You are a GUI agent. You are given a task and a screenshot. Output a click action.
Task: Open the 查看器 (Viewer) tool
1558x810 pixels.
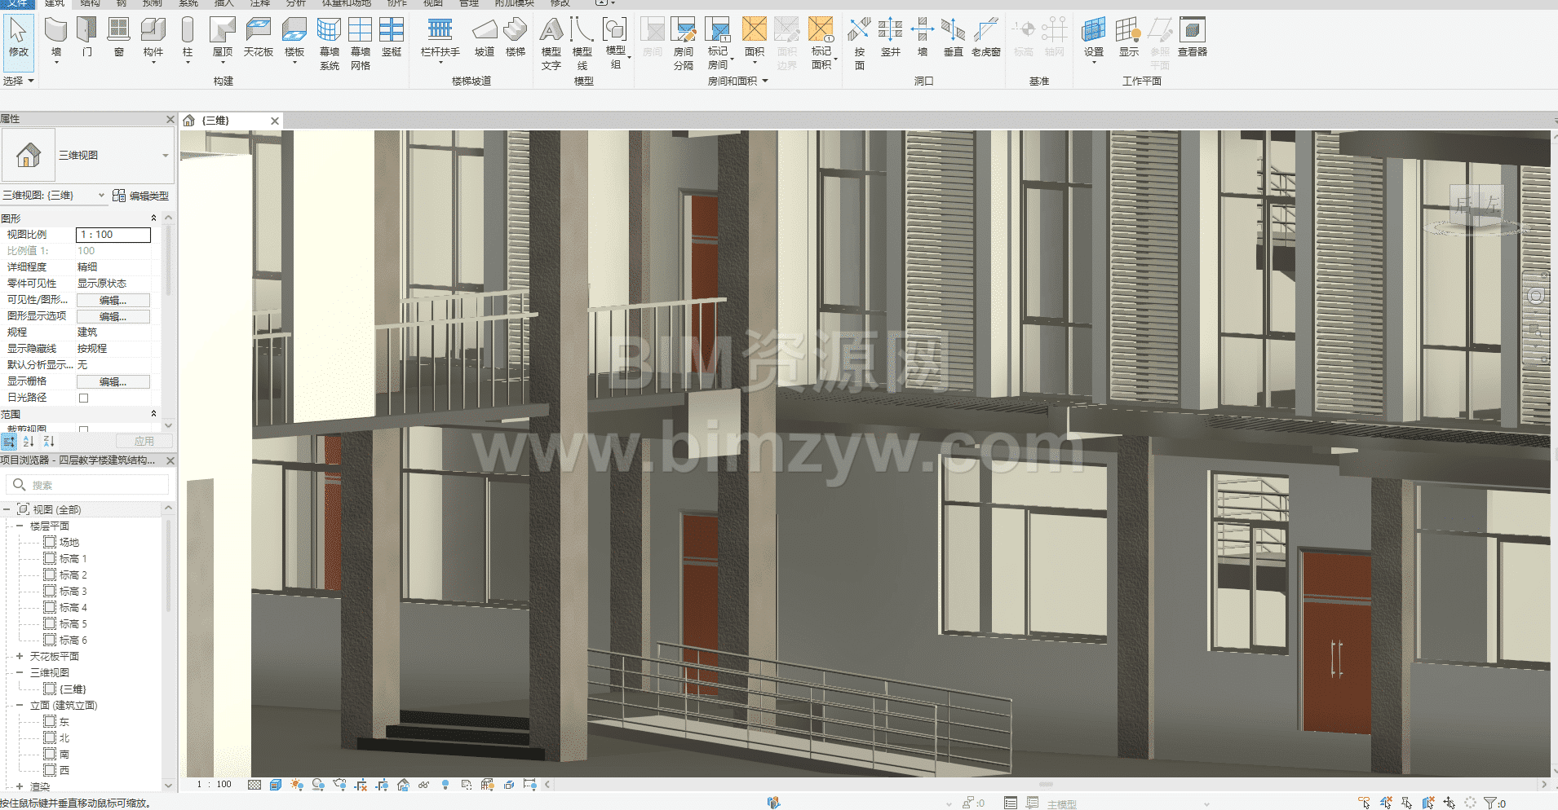click(x=1192, y=37)
